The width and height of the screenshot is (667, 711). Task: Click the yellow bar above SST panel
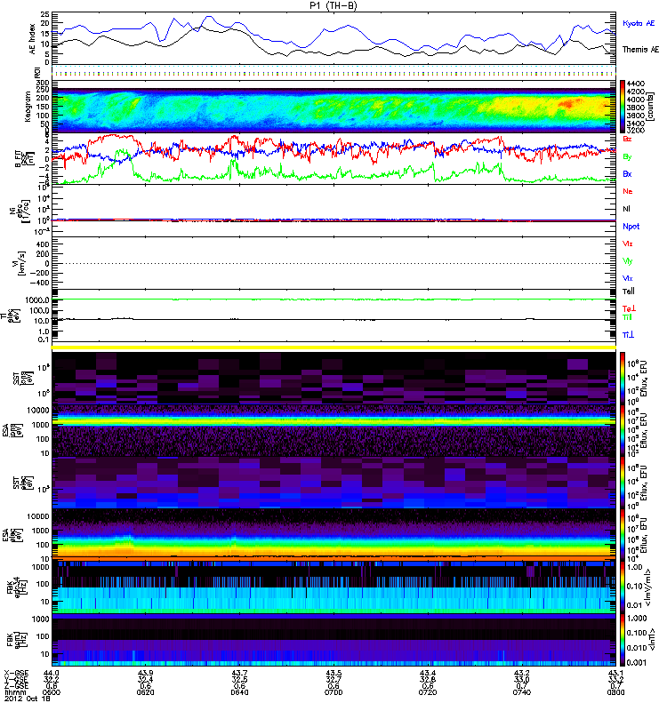pos(333,347)
